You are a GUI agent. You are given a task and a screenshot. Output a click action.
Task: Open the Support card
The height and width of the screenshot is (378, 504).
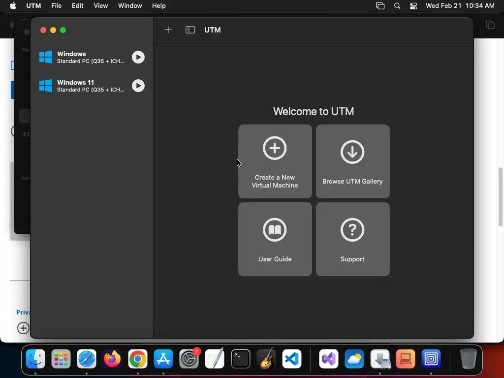click(352, 239)
